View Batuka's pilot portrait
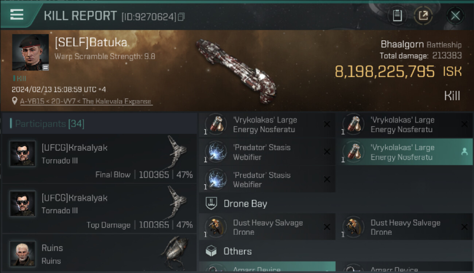 coord(31,52)
